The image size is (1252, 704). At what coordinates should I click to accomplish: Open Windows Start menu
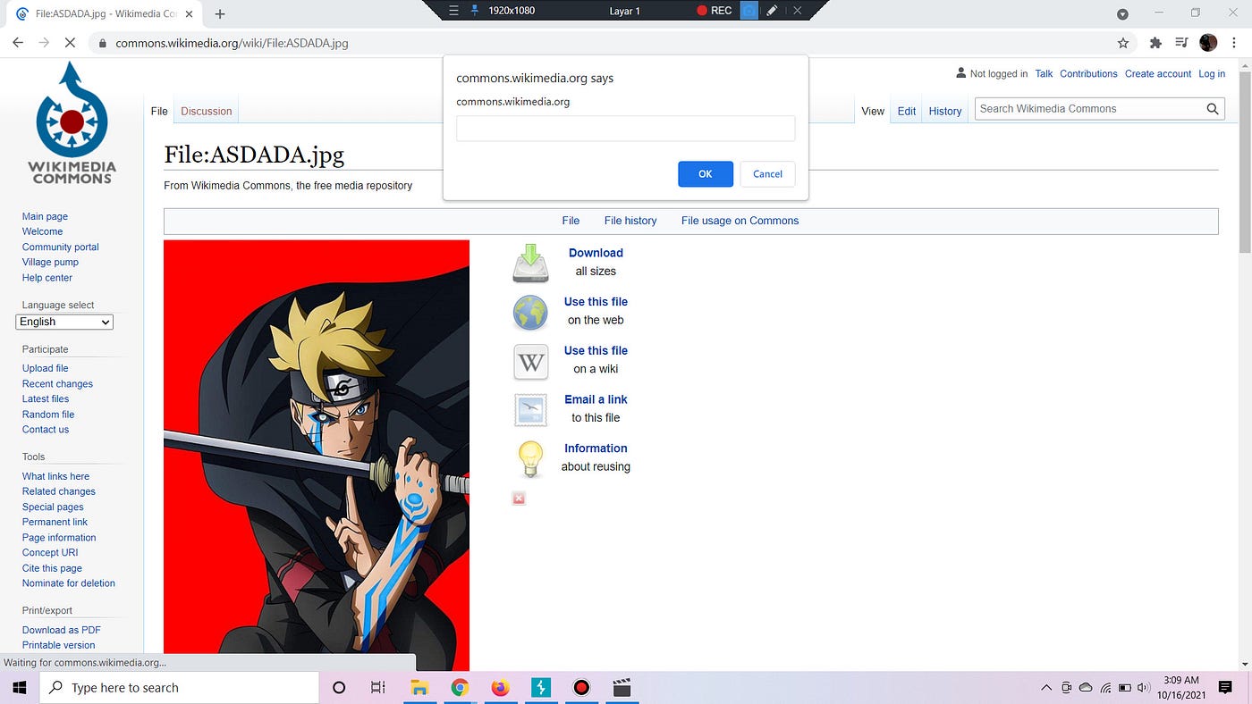click(x=20, y=688)
